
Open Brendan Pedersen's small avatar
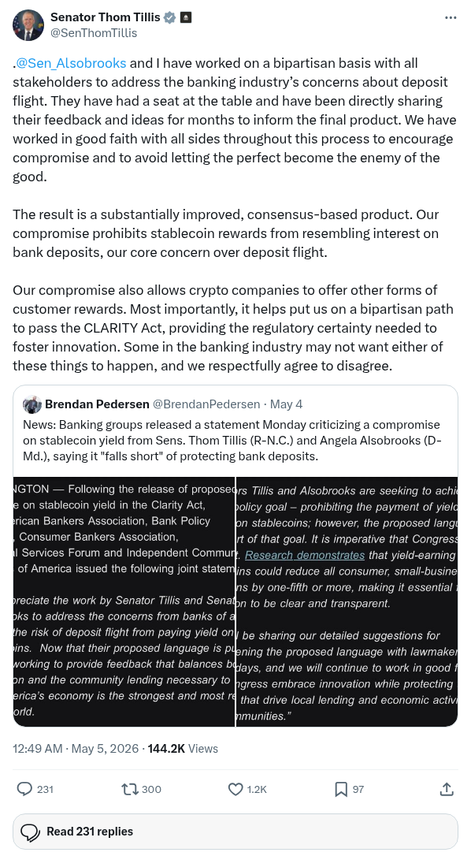[x=32, y=404]
